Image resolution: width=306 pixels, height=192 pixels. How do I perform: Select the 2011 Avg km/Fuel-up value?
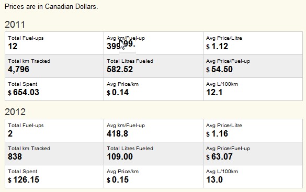(121, 46)
